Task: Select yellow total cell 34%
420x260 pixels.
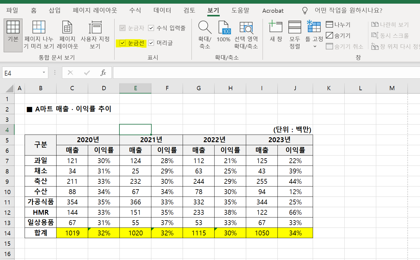Action: pyautogui.click(x=295, y=233)
